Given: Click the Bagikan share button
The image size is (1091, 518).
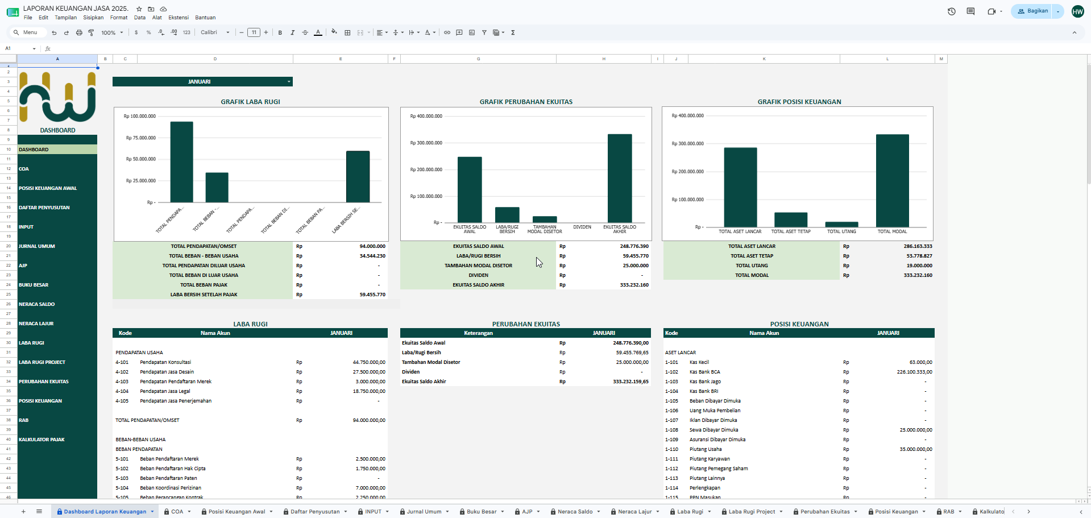Looking at the screenshot, I should pos(1032,11).
